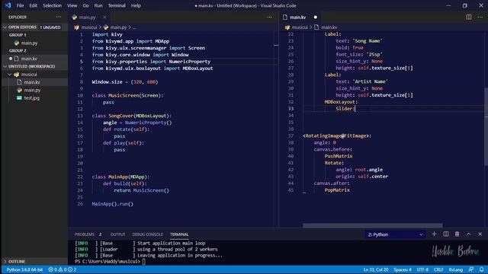This screenshot has height=274, width=488.
Task: Click Ln 33, Col 20 status item
Action: point(376,269)
